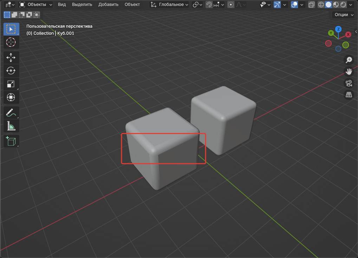Activate the Add Cube tool
The image size is (358, 258).
pyautogui.click(x=11, y=141)
